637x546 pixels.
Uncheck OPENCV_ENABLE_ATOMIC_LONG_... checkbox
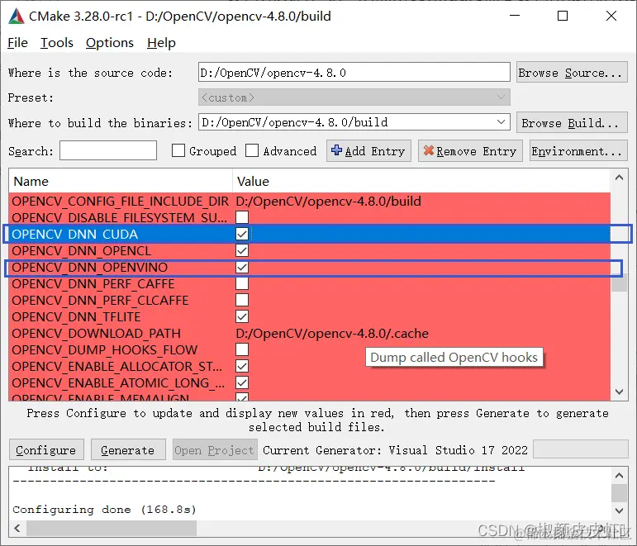(x=242, y=382)
